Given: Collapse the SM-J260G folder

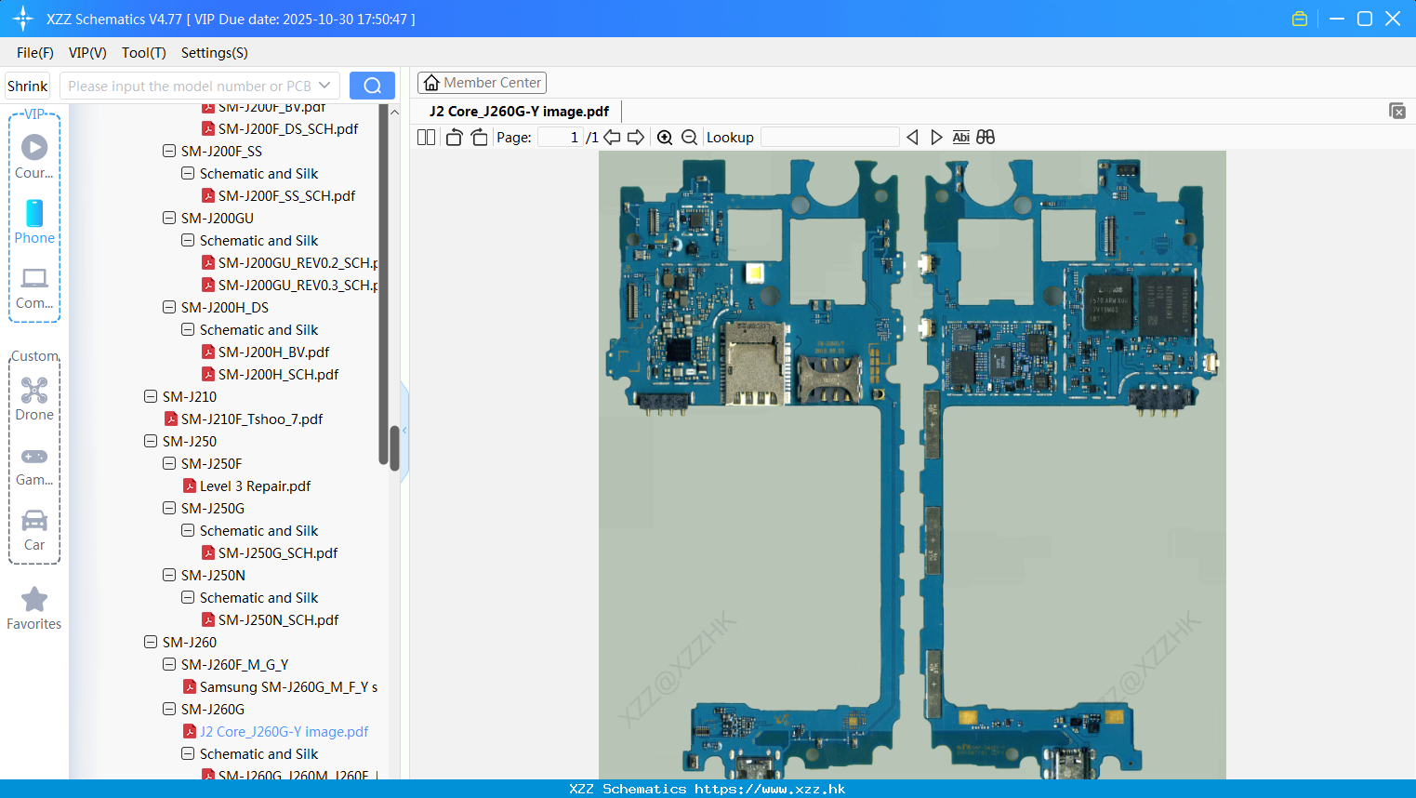Looking at the screenshot, I should [x=169, y=709].
